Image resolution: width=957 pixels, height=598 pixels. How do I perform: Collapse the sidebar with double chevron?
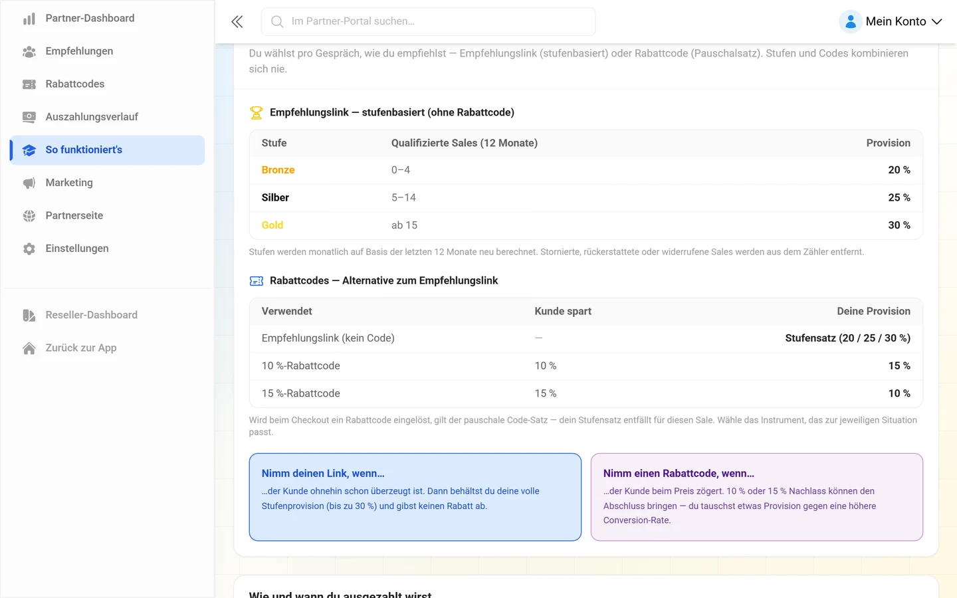[237, 22]
